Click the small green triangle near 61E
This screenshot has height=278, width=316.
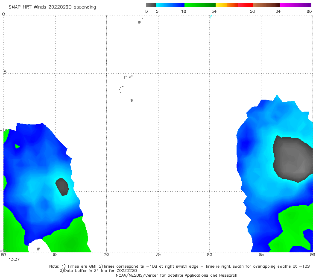(18, 146)
